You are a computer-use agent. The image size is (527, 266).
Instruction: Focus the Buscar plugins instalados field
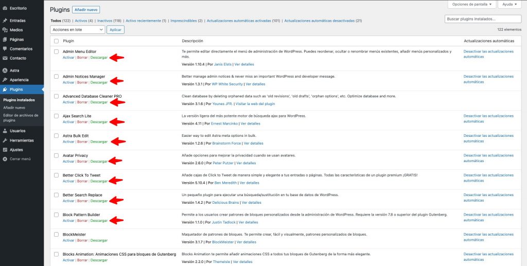point(483,19)
